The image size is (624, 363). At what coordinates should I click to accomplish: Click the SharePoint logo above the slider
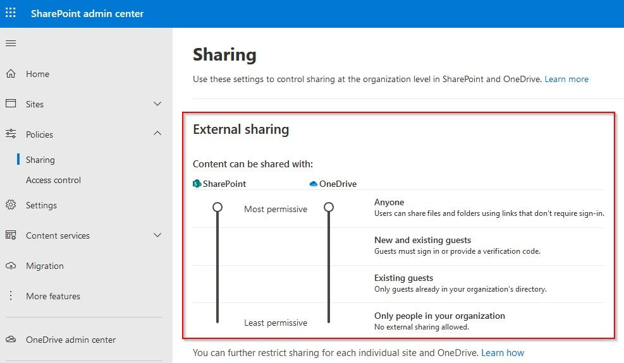click(197, 184)
